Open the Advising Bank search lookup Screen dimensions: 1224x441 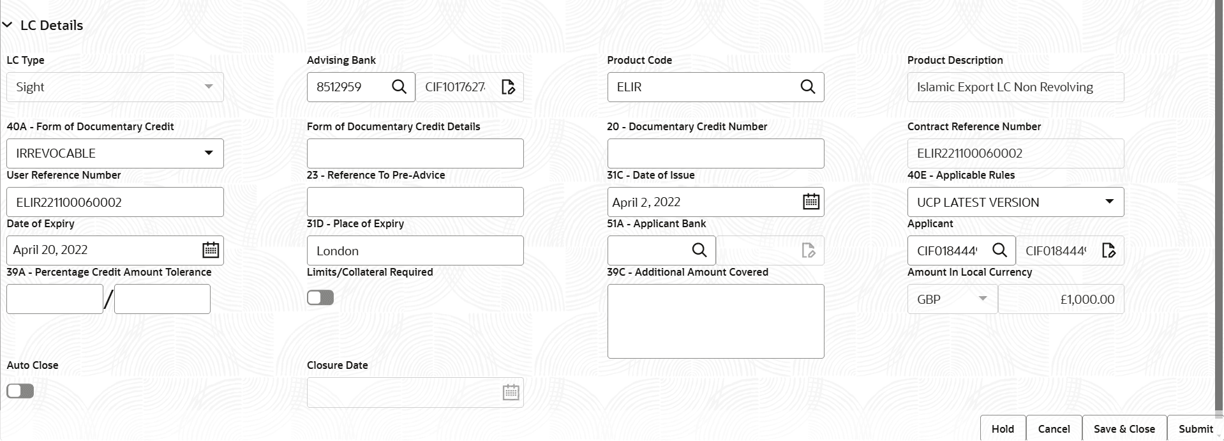399,87
